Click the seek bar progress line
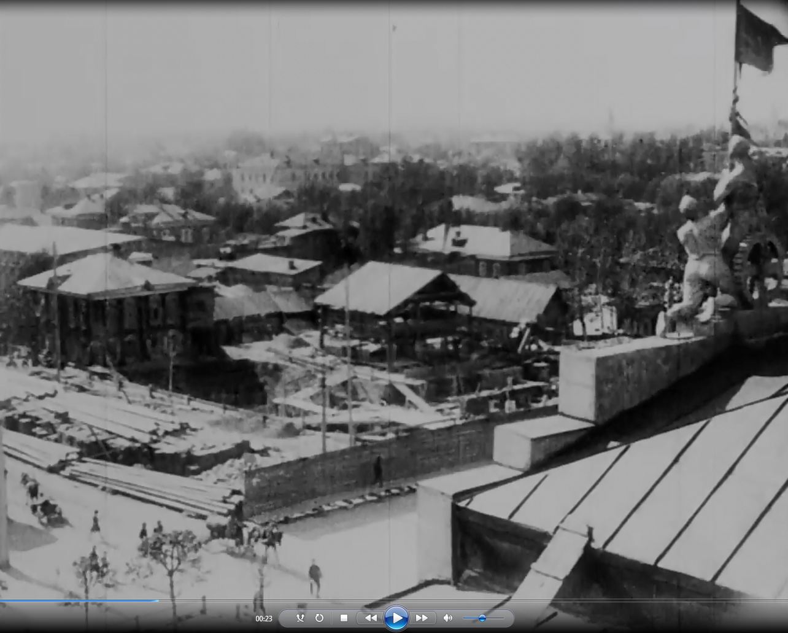 coord(394,600)
